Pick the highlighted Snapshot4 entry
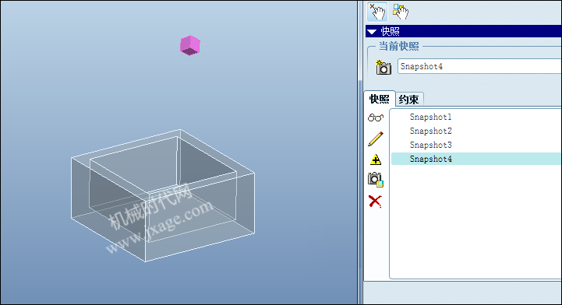The image size is (562, 305). [430, 159]
